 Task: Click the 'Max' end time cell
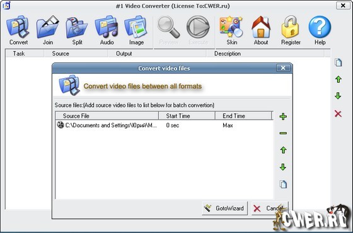pyautogui.click(x=228, y=125)
